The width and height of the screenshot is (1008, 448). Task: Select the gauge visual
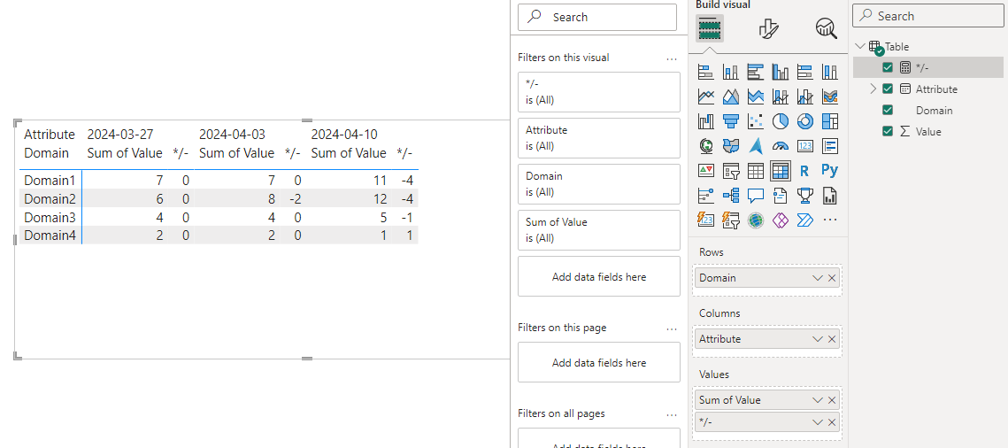780,146
